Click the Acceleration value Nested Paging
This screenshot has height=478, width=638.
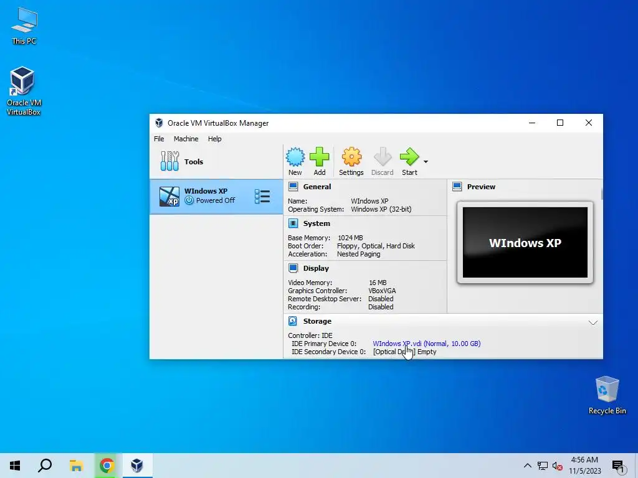point(358,254)
